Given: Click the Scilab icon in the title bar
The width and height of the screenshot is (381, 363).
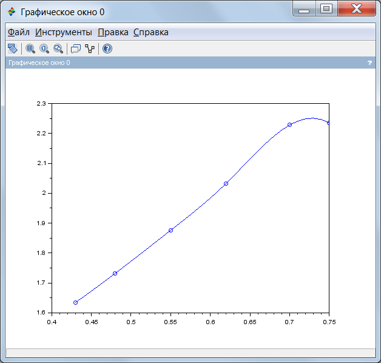Looking at the screenshot, I should 12,12.
